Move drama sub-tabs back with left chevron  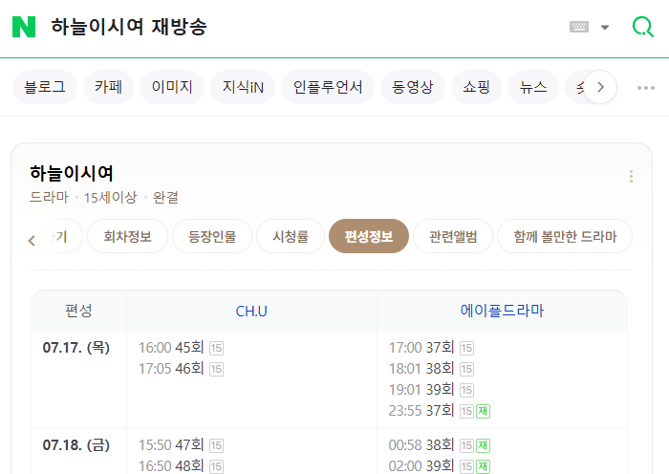tap(32, 241)
